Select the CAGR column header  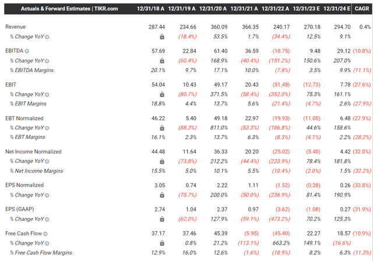coord(362,9)
